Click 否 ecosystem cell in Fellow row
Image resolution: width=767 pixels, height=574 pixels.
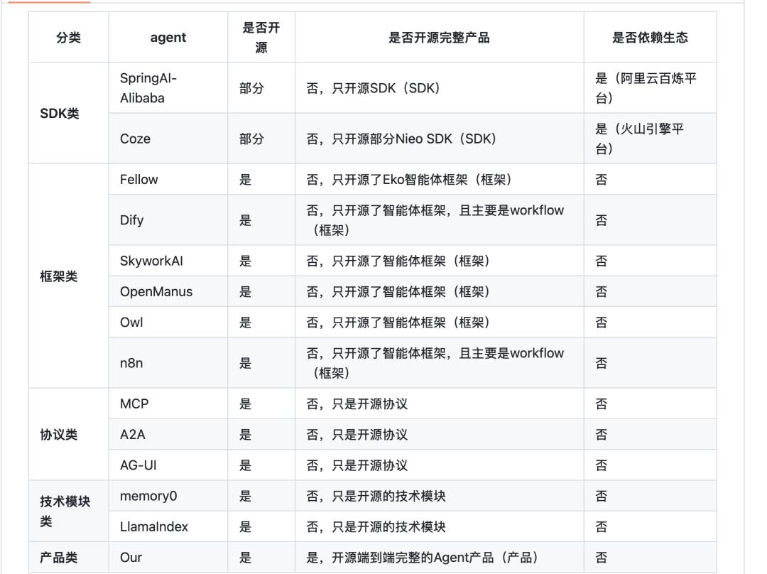coord(650,179)
